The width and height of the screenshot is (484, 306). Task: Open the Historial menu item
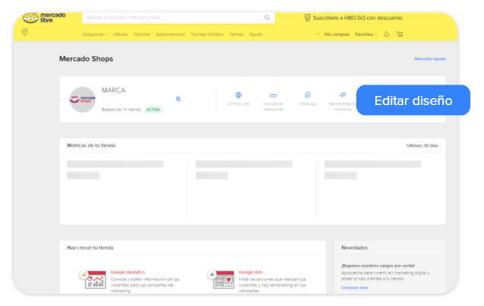click(x=141, y=34)
